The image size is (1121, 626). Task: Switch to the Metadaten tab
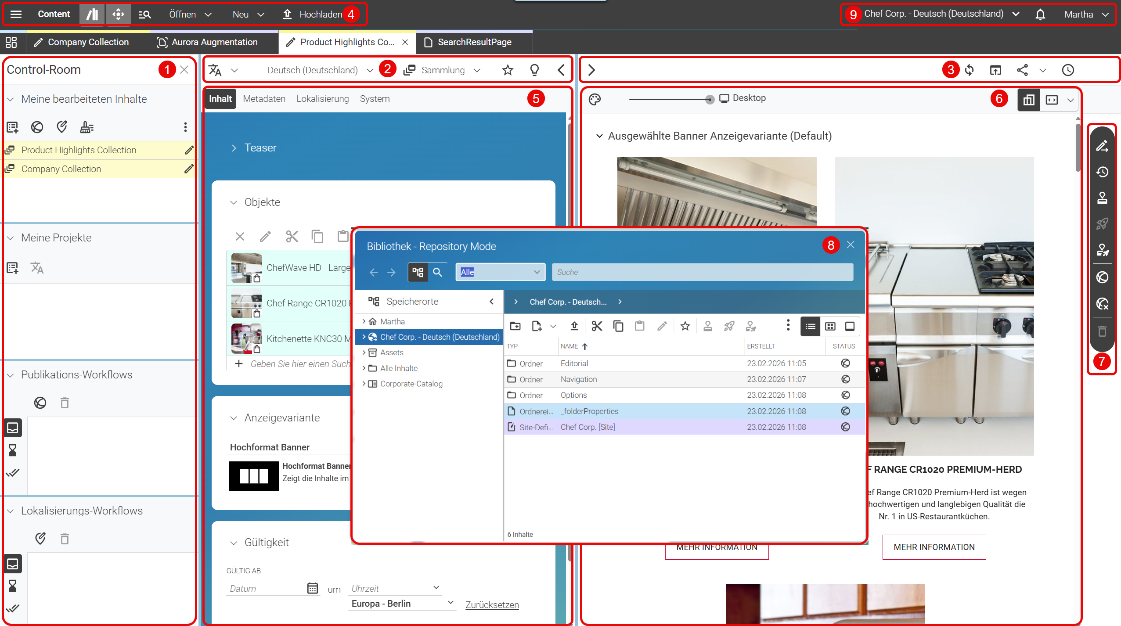264,99
